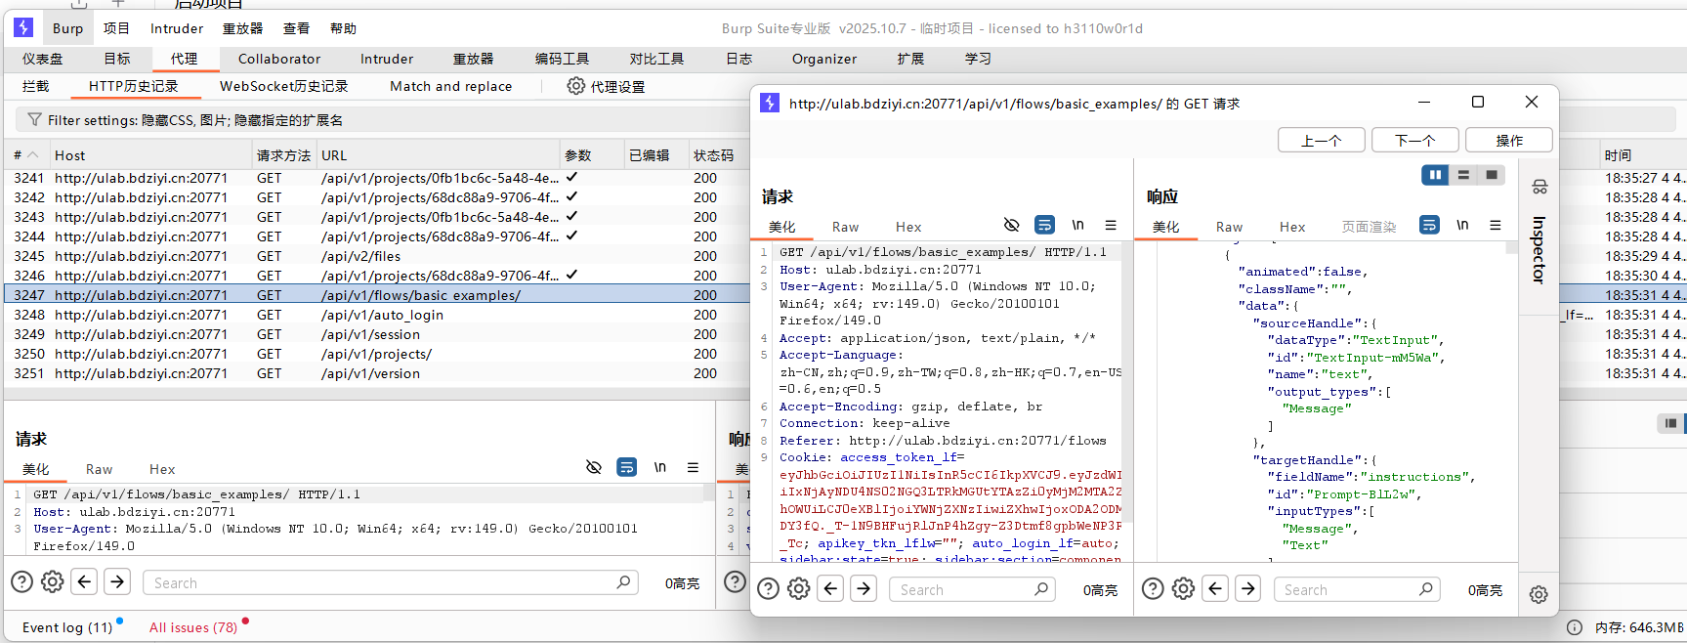Open the Match and replace sub-tab
Screen dimensions: 1687x643
click(x=450, y=86)
